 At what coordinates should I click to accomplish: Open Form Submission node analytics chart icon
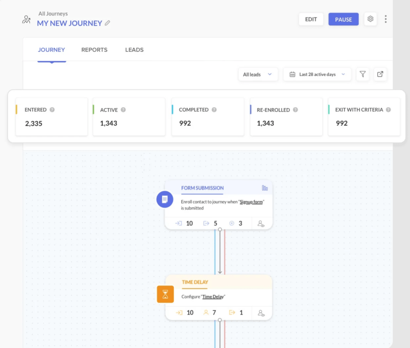pyautogui.click(x=265, y=188)
